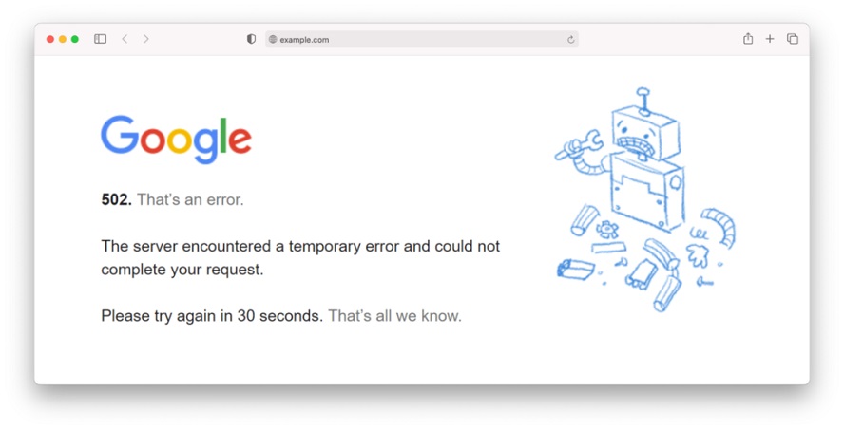Click the broken robot illustration
Screen dimensions: 844x430
(x=644, y=199)
